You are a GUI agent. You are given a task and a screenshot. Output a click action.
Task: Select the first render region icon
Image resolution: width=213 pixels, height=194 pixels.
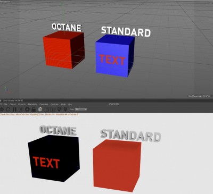coord(46,109)
